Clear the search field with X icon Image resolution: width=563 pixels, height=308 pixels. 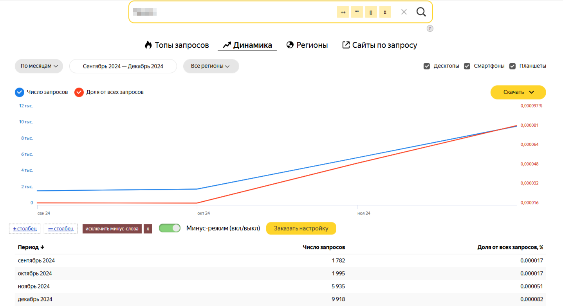(404, 12)
